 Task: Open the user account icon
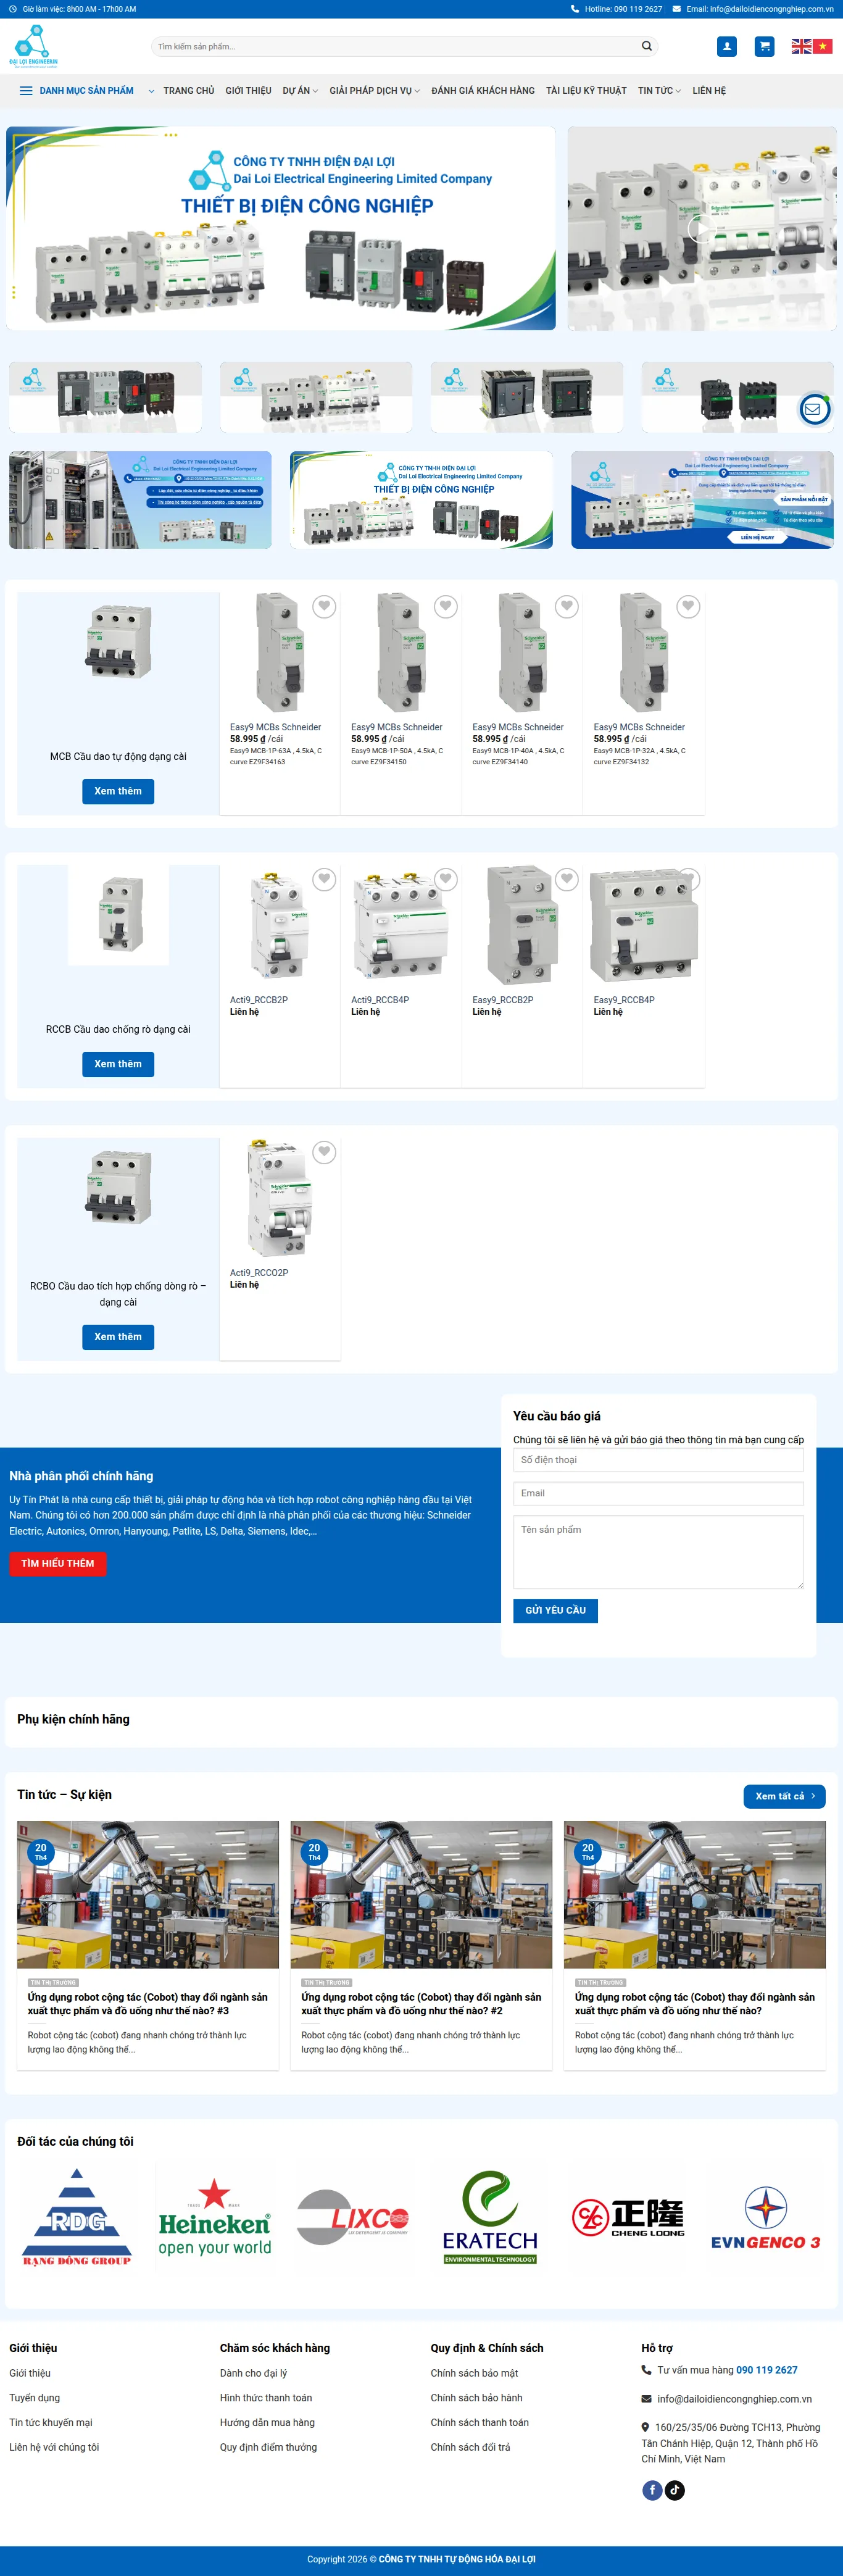point(727,46)
